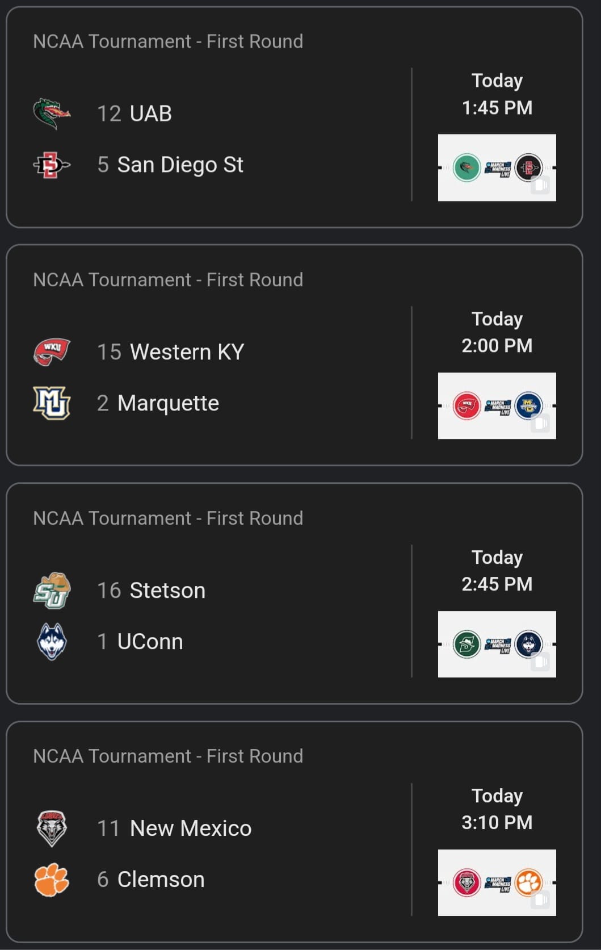Click the Today 1:45 PM game time
The height and width of the screenshot is (950, 601).
(497, 94)
